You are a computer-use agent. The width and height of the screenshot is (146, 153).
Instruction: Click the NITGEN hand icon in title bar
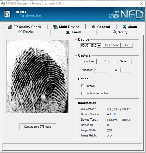pos(3,4)
